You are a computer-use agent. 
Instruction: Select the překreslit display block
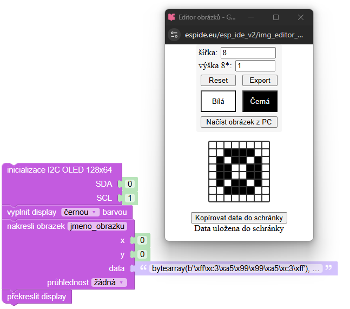click(37, 297)
